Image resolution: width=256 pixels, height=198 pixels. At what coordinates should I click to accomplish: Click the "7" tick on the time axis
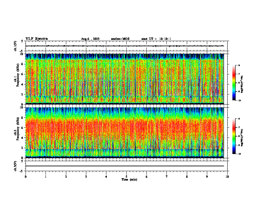pos(167,177)
